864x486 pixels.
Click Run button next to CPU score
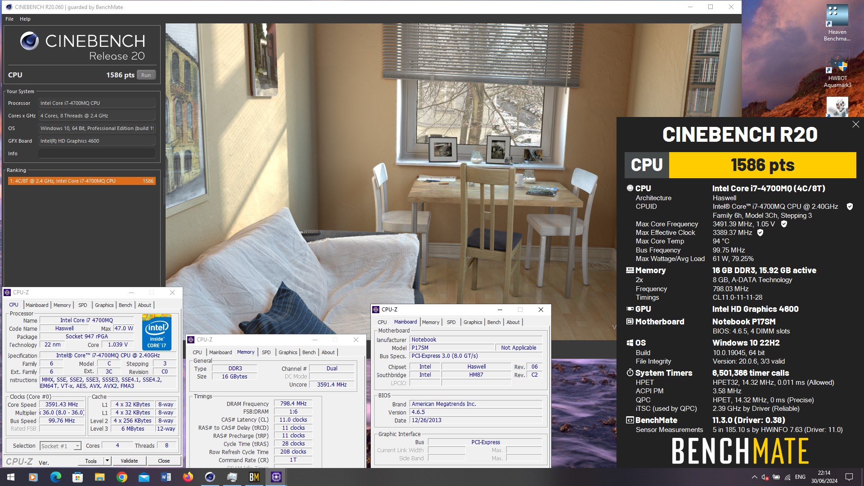(146, 75)
